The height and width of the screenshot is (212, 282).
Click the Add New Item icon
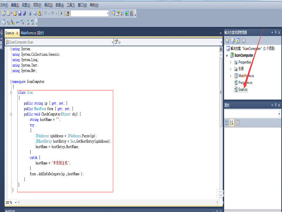(x=8, y=13)
